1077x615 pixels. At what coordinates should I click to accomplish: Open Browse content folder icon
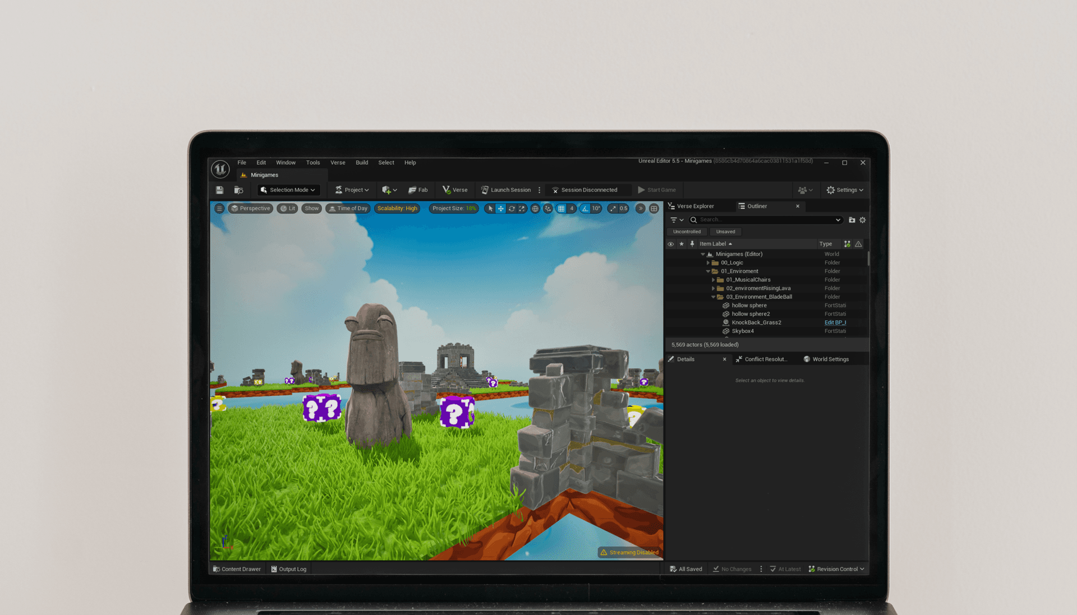point(238,190)
